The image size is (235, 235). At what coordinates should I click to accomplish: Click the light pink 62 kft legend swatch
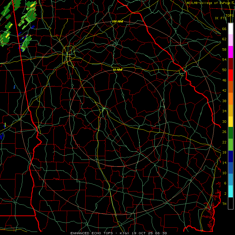(231, 40)
